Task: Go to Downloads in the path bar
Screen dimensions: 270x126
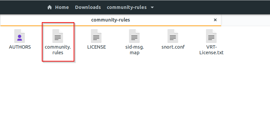Action: [x=88, y=7]
